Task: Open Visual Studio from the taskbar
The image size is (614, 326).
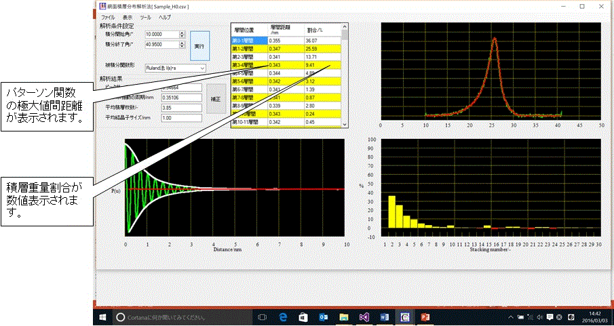Action: coord(364,317)
